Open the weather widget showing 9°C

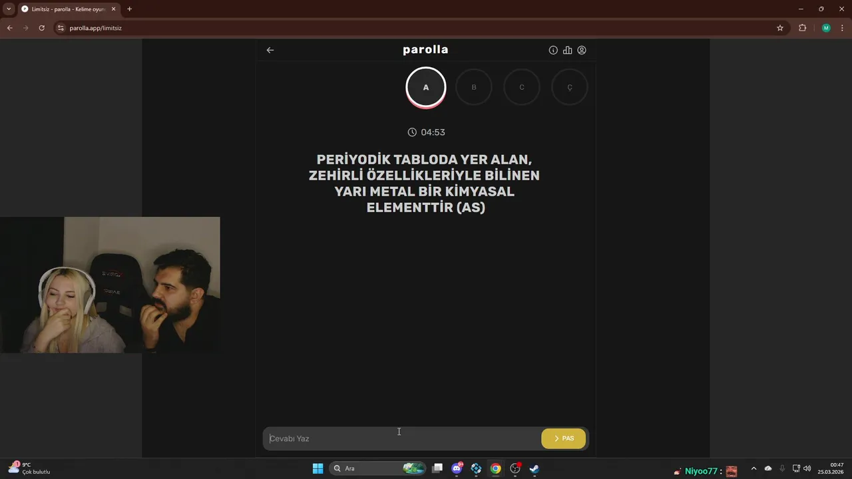tap(29, 468)
